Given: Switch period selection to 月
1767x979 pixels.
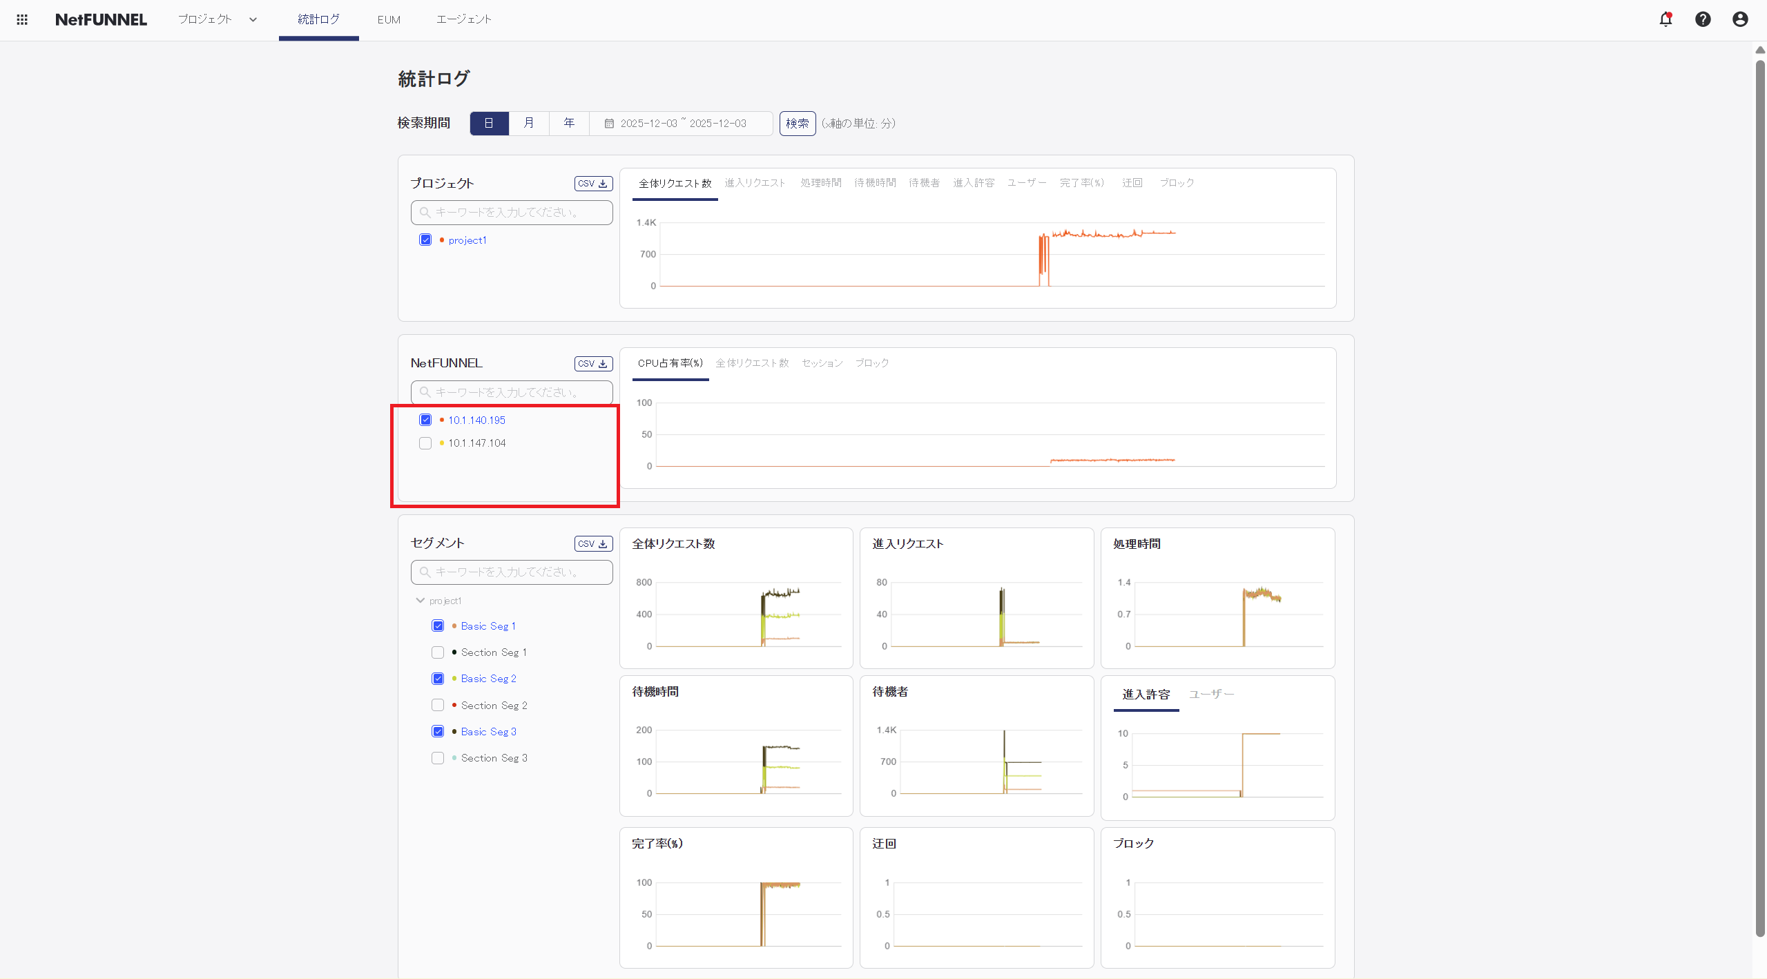Looking at the screenshot, I should [x=528, y=123].
